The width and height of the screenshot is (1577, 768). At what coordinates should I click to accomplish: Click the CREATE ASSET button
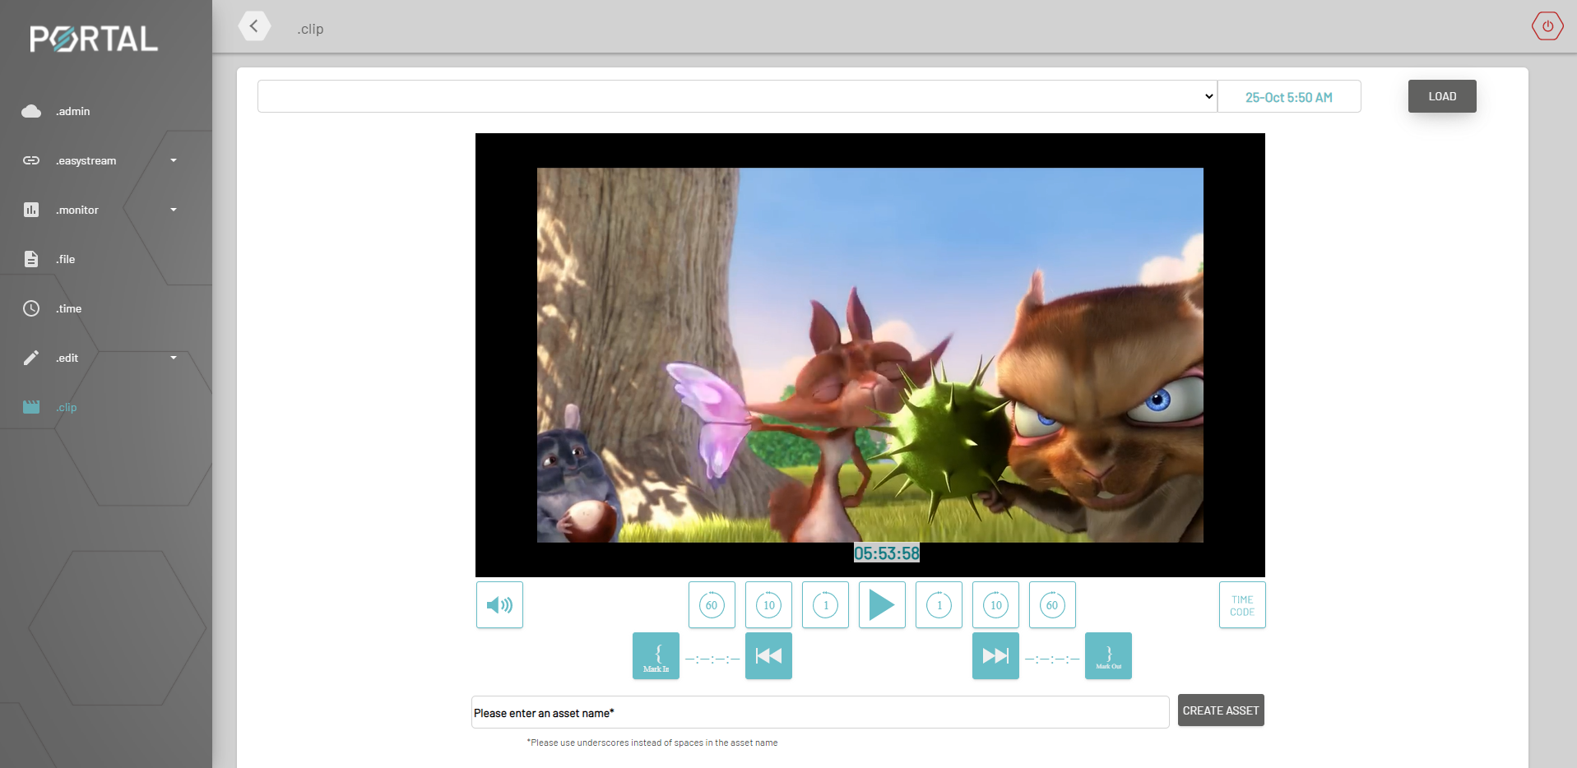click(x=1220, y=710)
